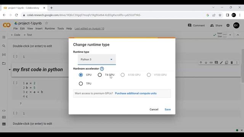Open the Python 3 runtime type dropdown
Viewport: 244px width, 137px height.
97,59
